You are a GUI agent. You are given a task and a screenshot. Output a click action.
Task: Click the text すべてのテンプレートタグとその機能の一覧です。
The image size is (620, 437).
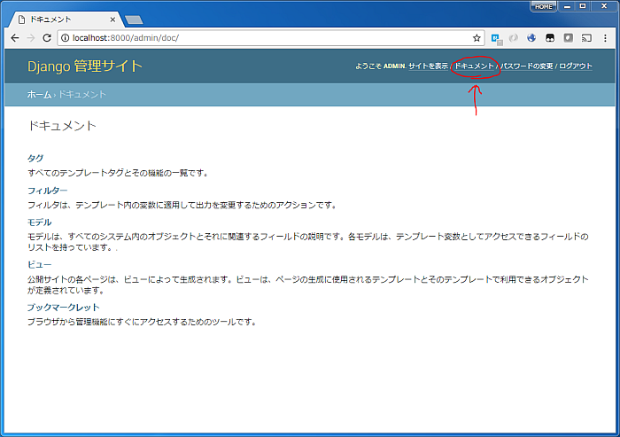(x=118, y=173)
